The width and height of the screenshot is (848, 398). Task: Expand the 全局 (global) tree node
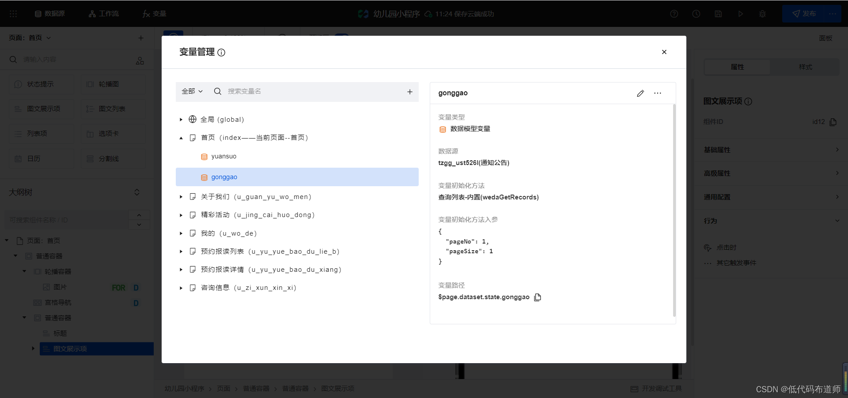[x=181, y=120]
